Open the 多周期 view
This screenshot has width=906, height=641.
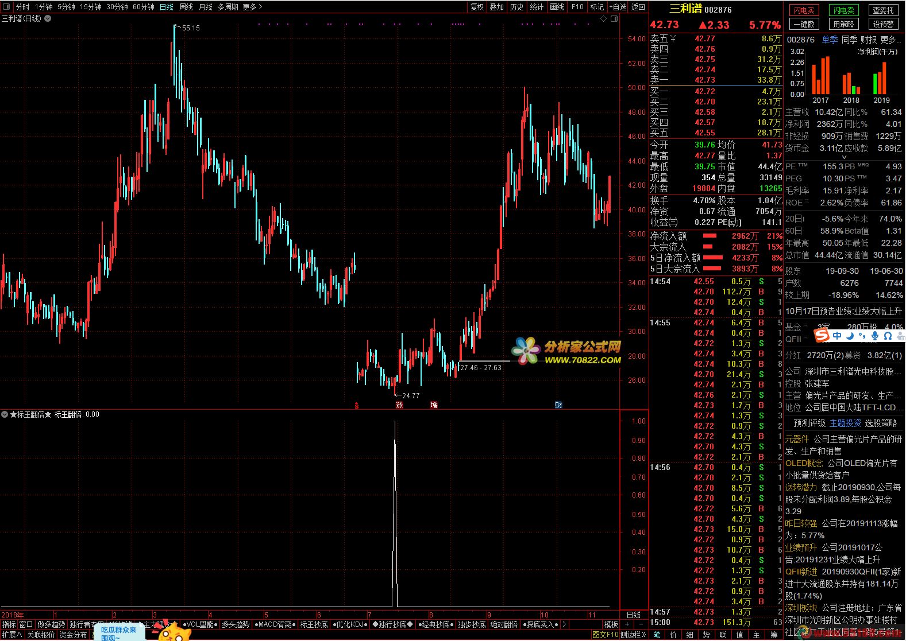pyautogui.click(x=228, y=7)
